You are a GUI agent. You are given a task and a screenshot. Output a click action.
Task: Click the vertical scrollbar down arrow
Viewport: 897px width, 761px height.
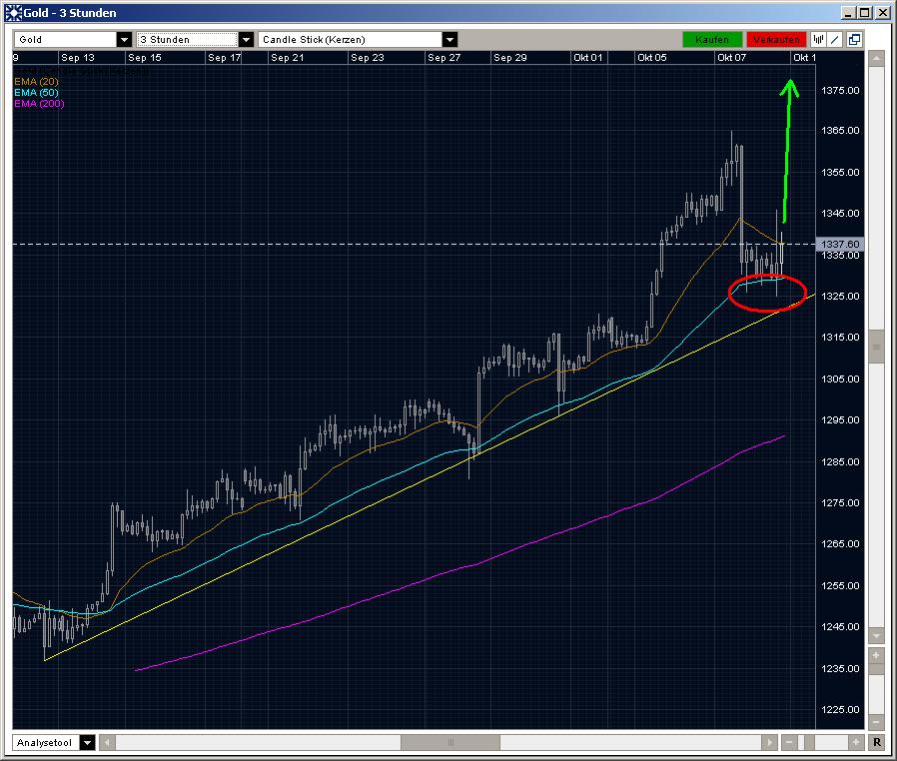point(876,635)
